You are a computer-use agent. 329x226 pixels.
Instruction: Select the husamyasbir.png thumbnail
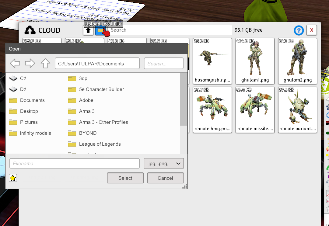212,61
